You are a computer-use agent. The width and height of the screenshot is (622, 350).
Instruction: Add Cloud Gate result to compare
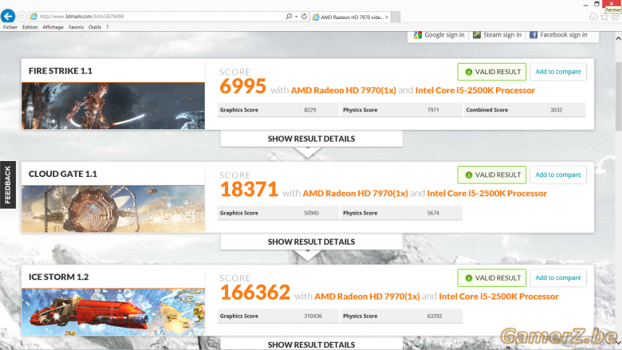point(558,175)
